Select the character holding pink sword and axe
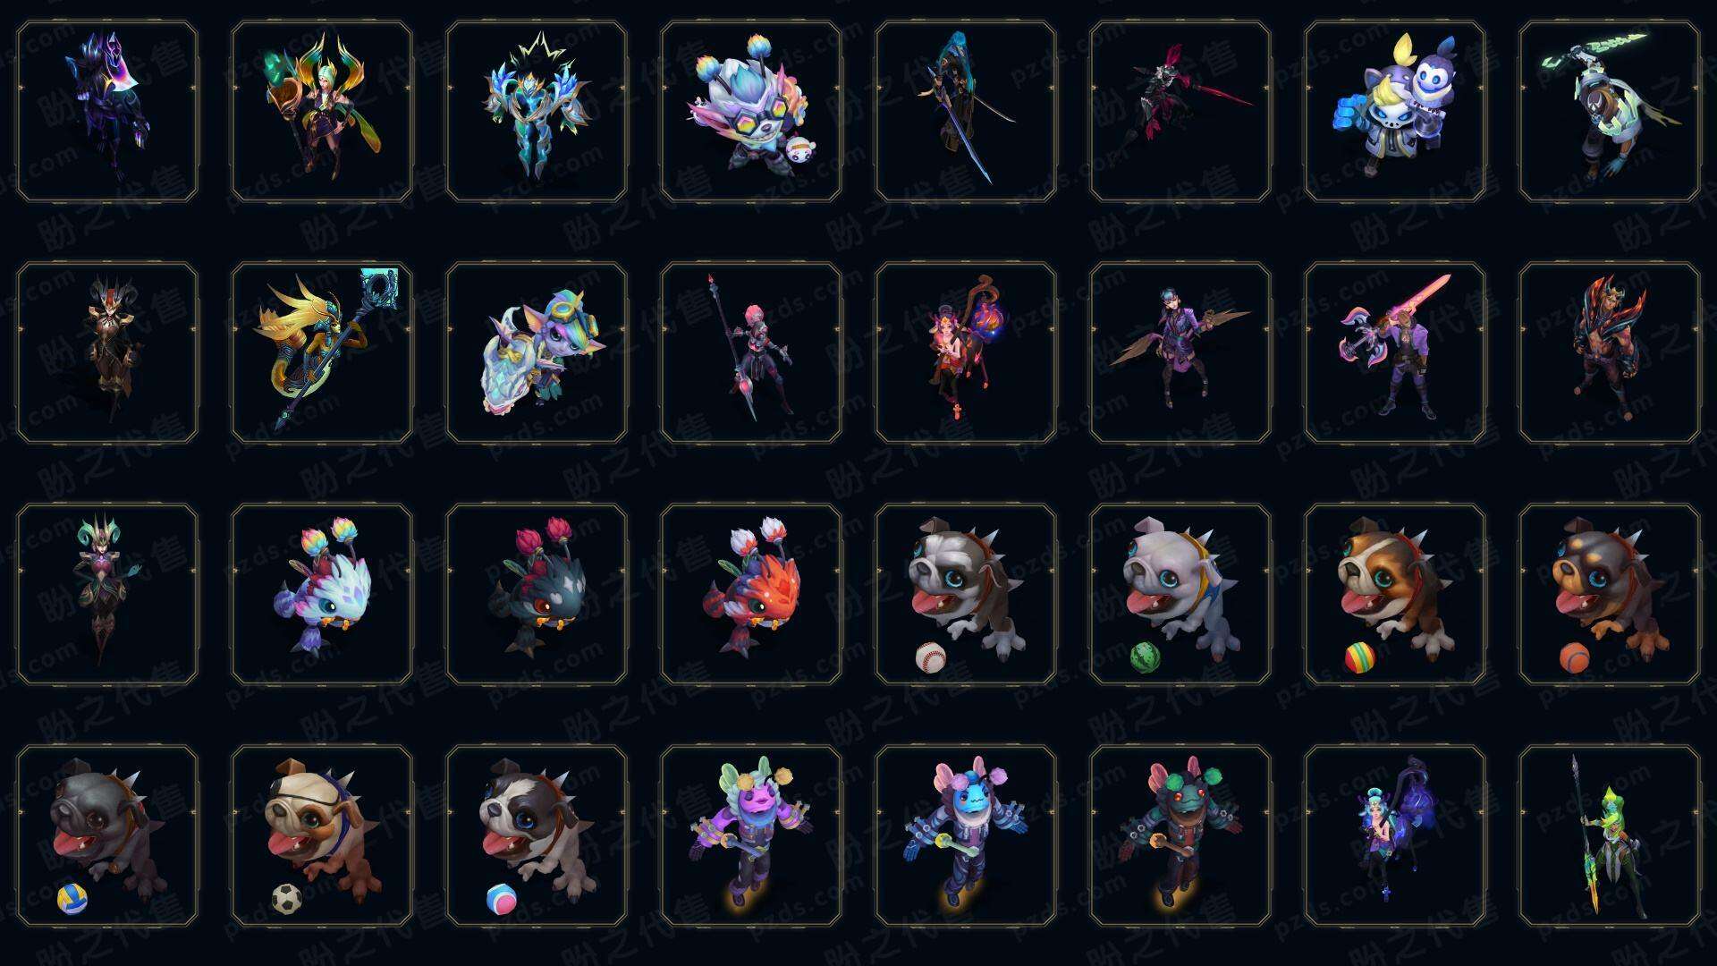 (1395, 352)
